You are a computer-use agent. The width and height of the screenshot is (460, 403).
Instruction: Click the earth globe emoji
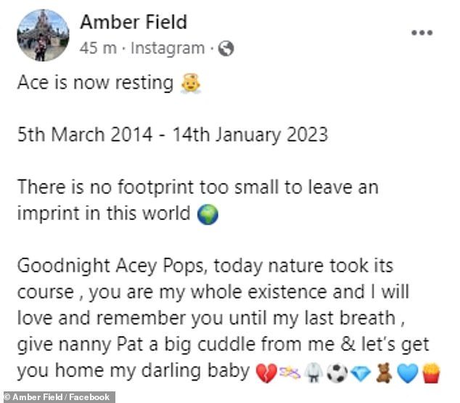[208, 214]
